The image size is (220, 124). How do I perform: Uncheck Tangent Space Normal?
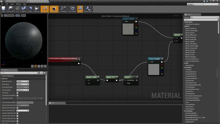point(18,116)
